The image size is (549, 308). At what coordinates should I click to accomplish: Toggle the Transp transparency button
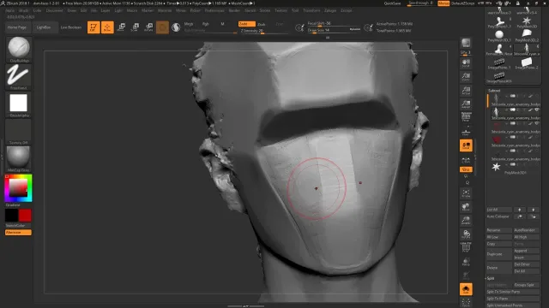466,261
